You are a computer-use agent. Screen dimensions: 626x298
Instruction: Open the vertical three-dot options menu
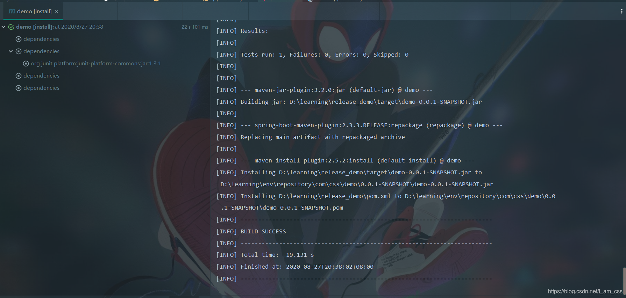click(621, 11)
